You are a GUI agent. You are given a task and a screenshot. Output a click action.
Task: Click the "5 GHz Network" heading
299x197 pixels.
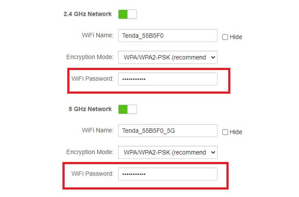click(x=90, y=109)
